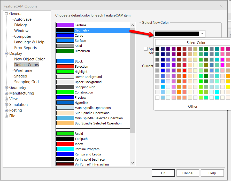231x181 pixels.
Task: Select New Object Color page
Action: tap(29, 59)
